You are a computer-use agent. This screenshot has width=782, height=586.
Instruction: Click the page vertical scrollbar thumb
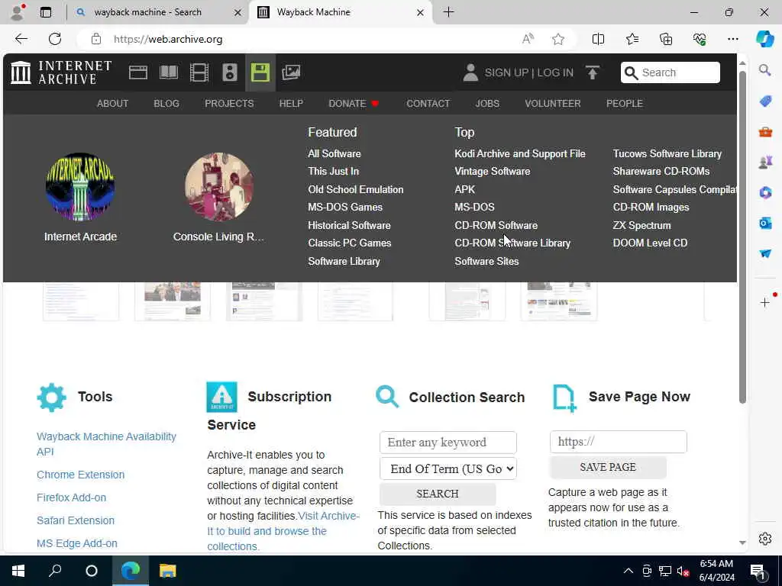pos(742,237)
